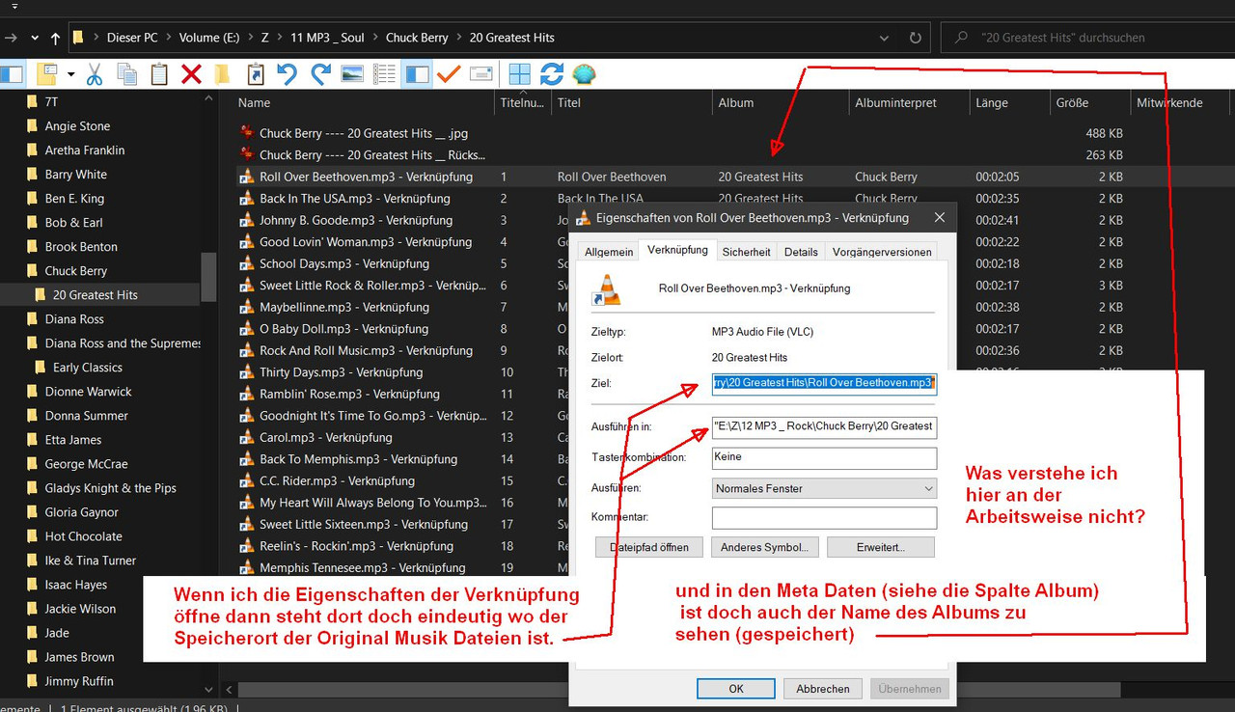Switch to large picture icons view
1235x712 pixels.
click(352, 74)
